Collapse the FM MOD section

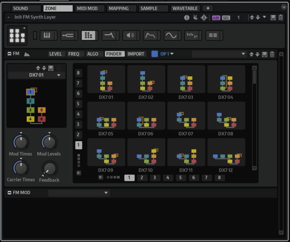point(9,193)
